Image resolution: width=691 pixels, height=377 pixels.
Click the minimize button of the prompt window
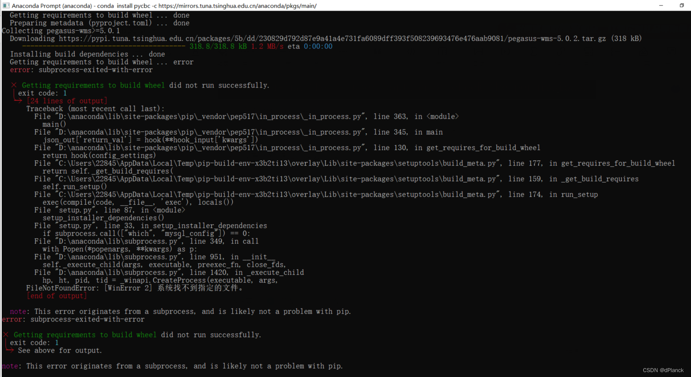(661, 5)
